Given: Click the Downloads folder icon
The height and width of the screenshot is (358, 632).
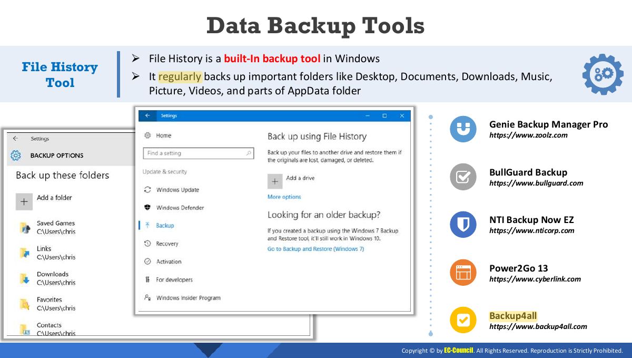Looking at the screenshot, I should [24, 278].
